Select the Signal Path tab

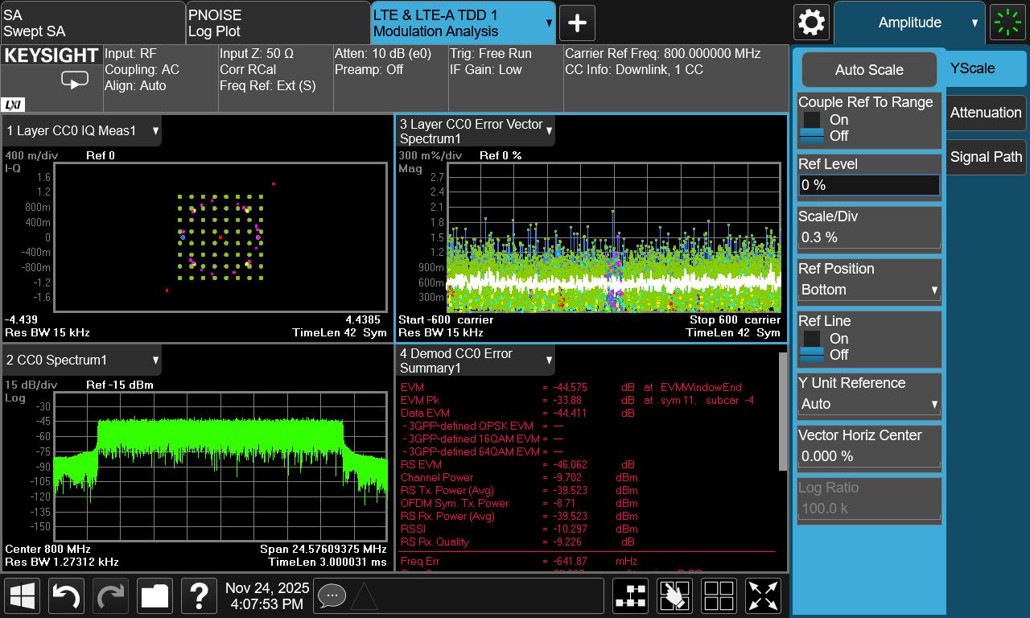(986, 157)
